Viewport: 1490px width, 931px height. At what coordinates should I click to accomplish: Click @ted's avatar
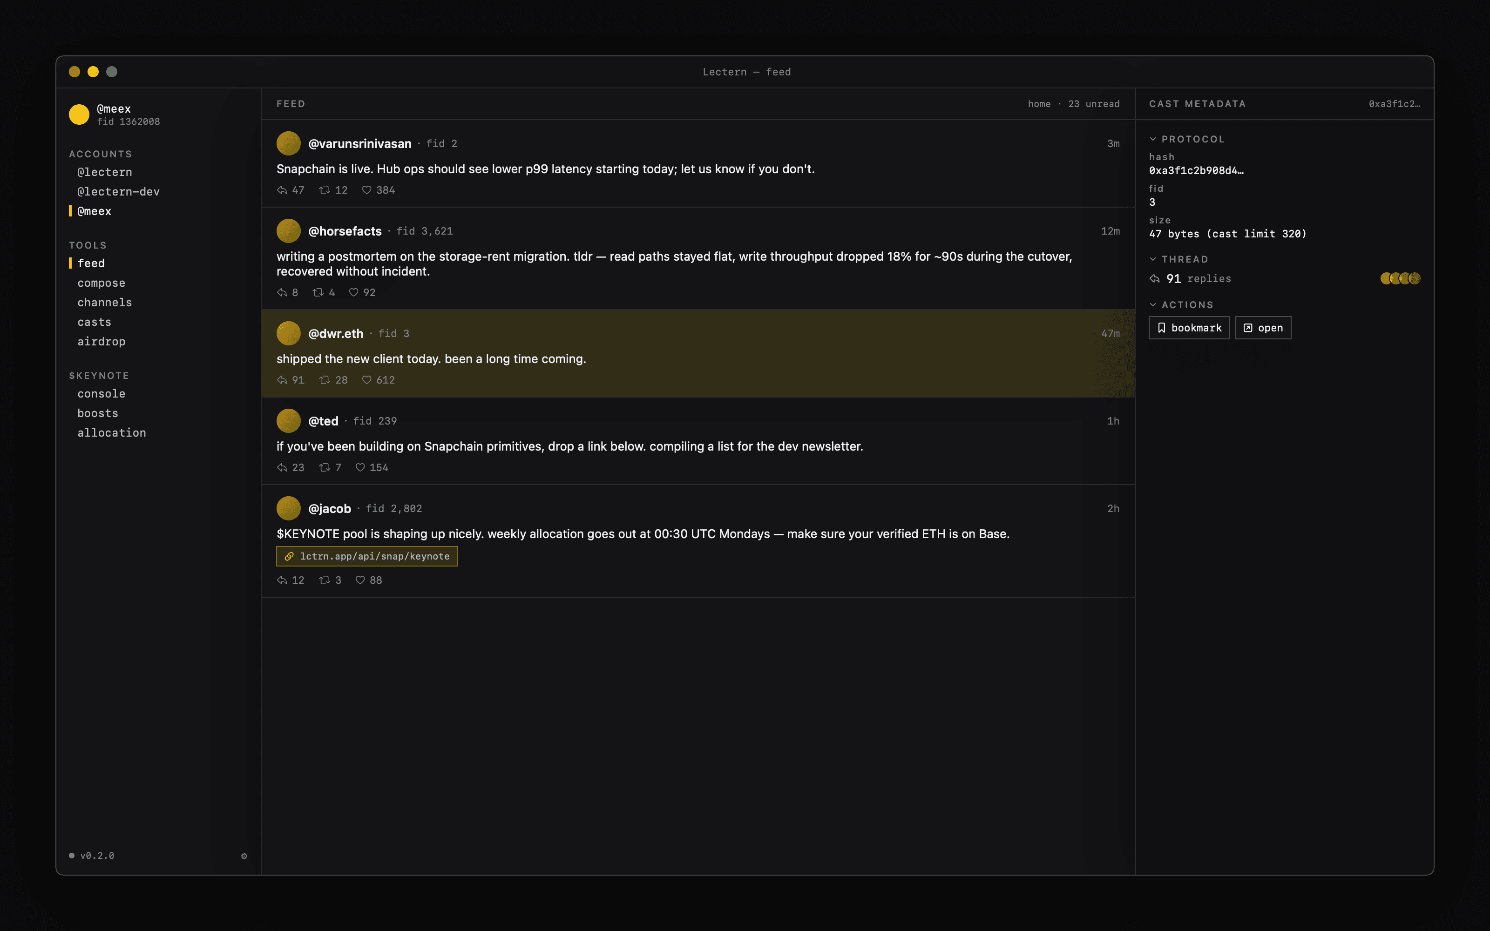288,420
